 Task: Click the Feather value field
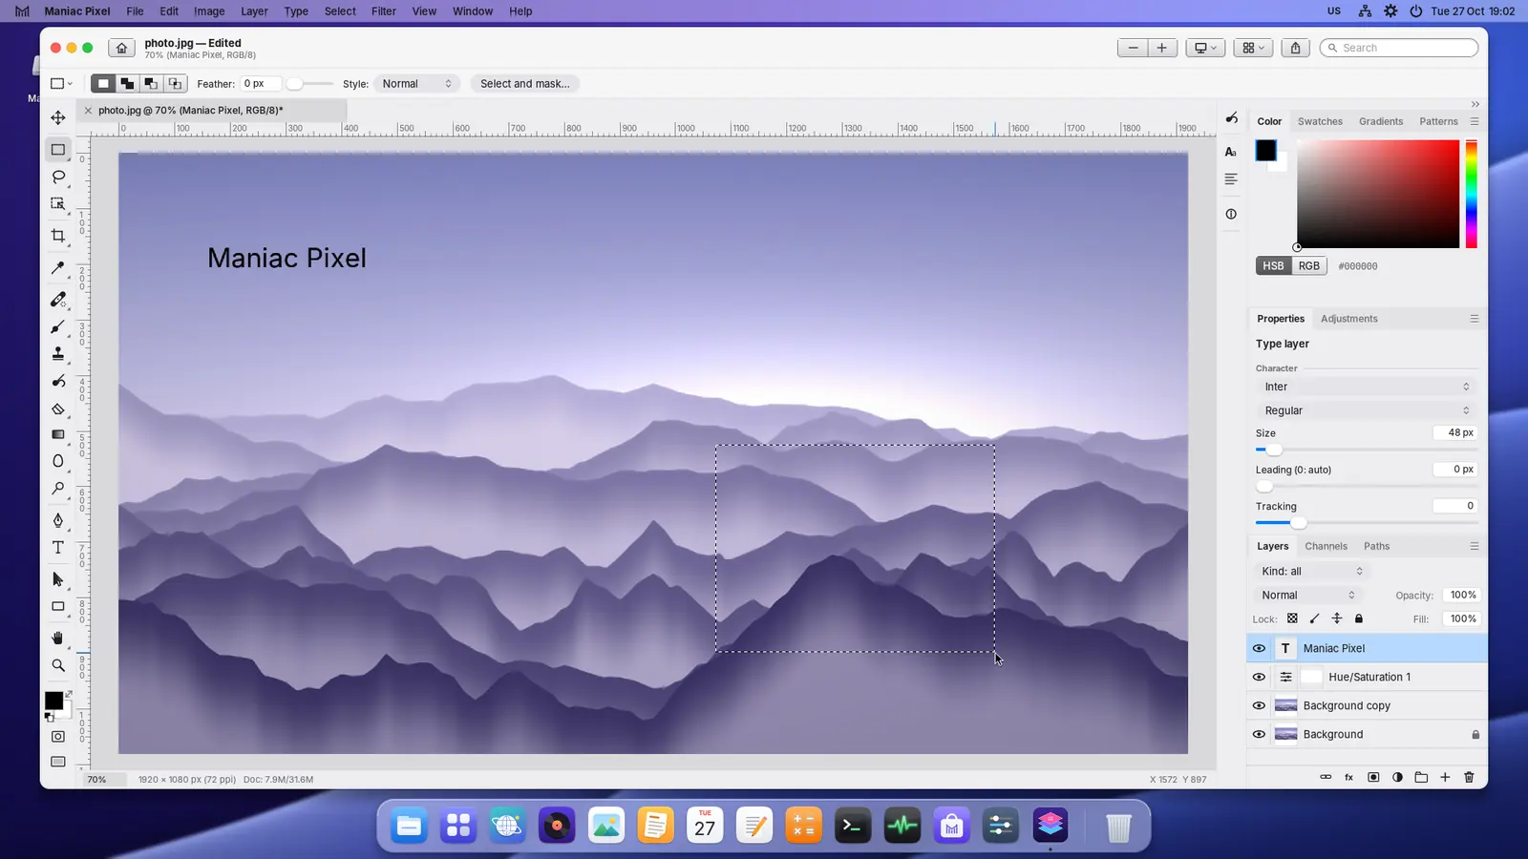click(x=261, y=84)
